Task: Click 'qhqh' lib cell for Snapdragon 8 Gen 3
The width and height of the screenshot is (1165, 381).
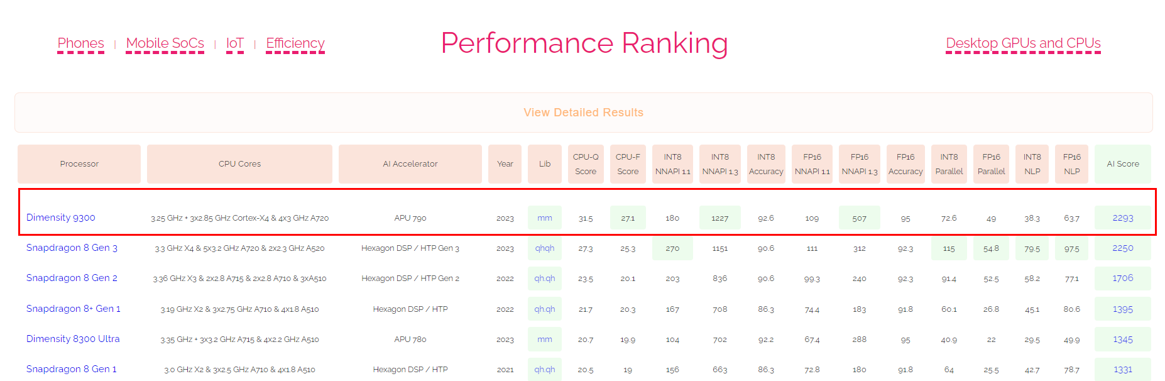Action: tap(545, 248)
